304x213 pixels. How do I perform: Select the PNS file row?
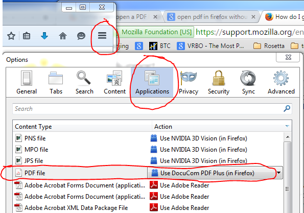click(148, 138)
